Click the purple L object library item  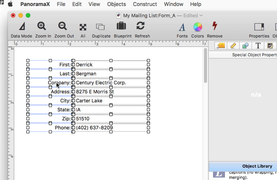(x=219, y=174)
